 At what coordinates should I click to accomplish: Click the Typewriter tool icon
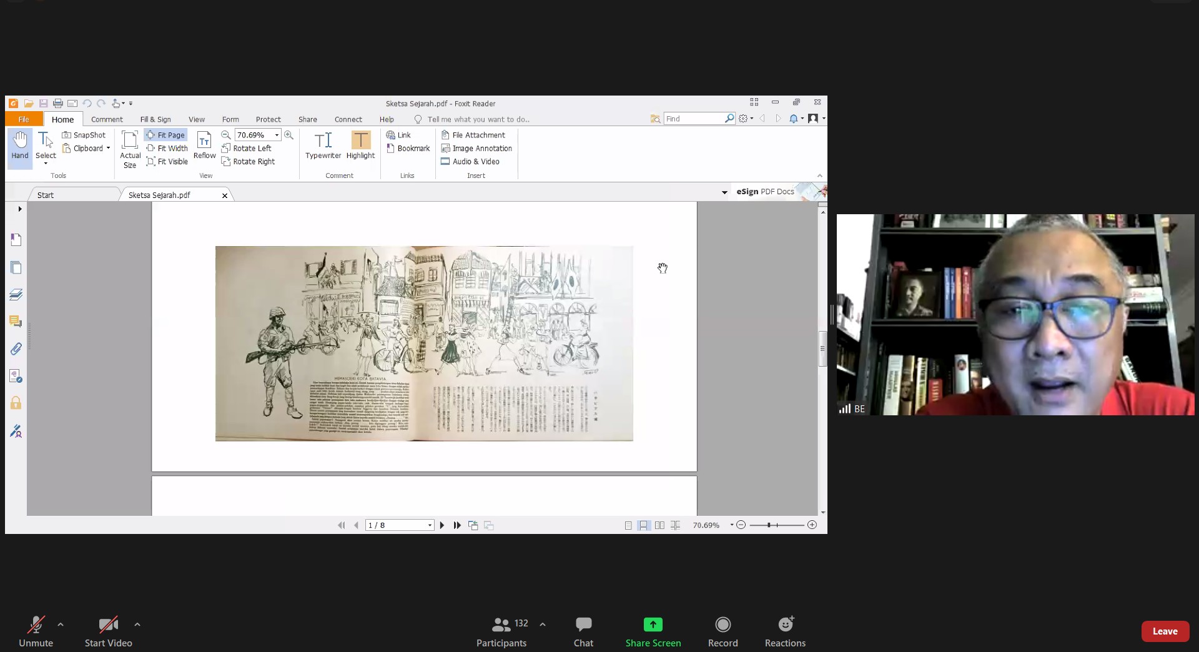[x=323, y=141]
